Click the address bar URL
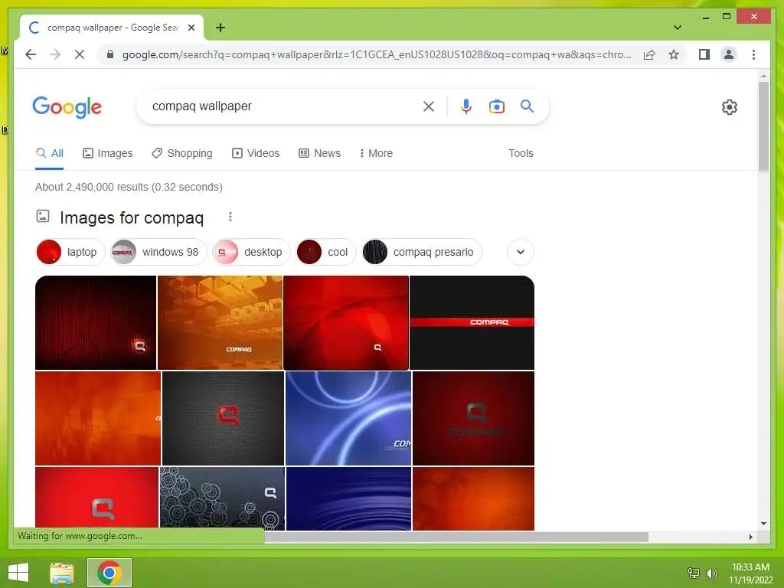Viewport: 784px width, 588px height. point(377,54)
